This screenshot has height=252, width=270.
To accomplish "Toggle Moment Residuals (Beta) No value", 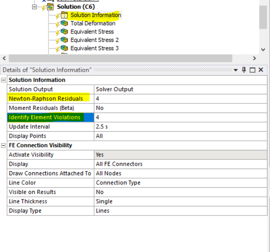I will (180, 108).
